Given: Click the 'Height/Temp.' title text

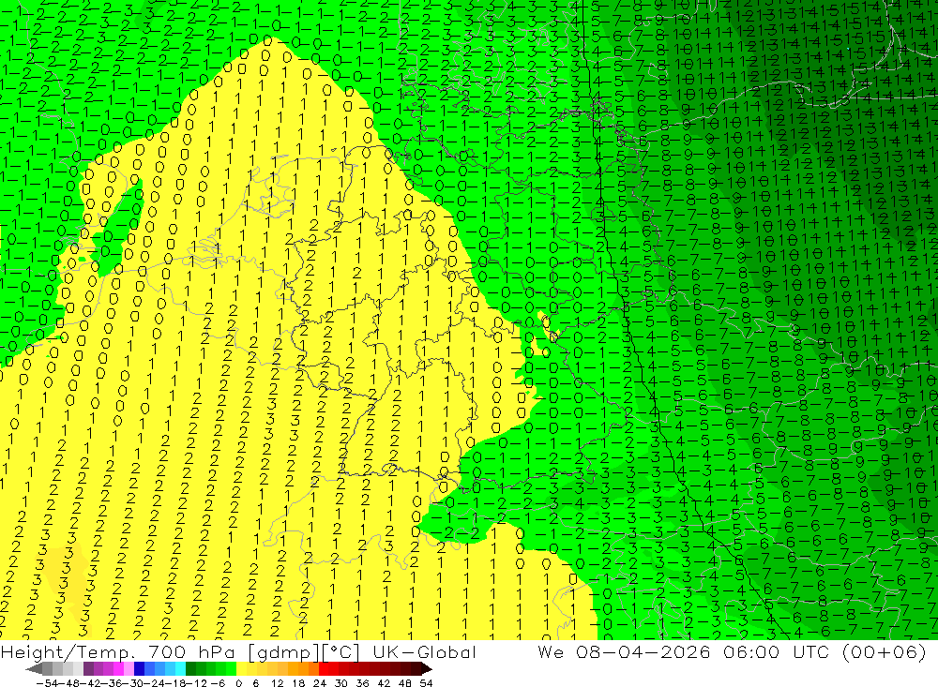Looking at the screenshot, I should click(68, 651).
